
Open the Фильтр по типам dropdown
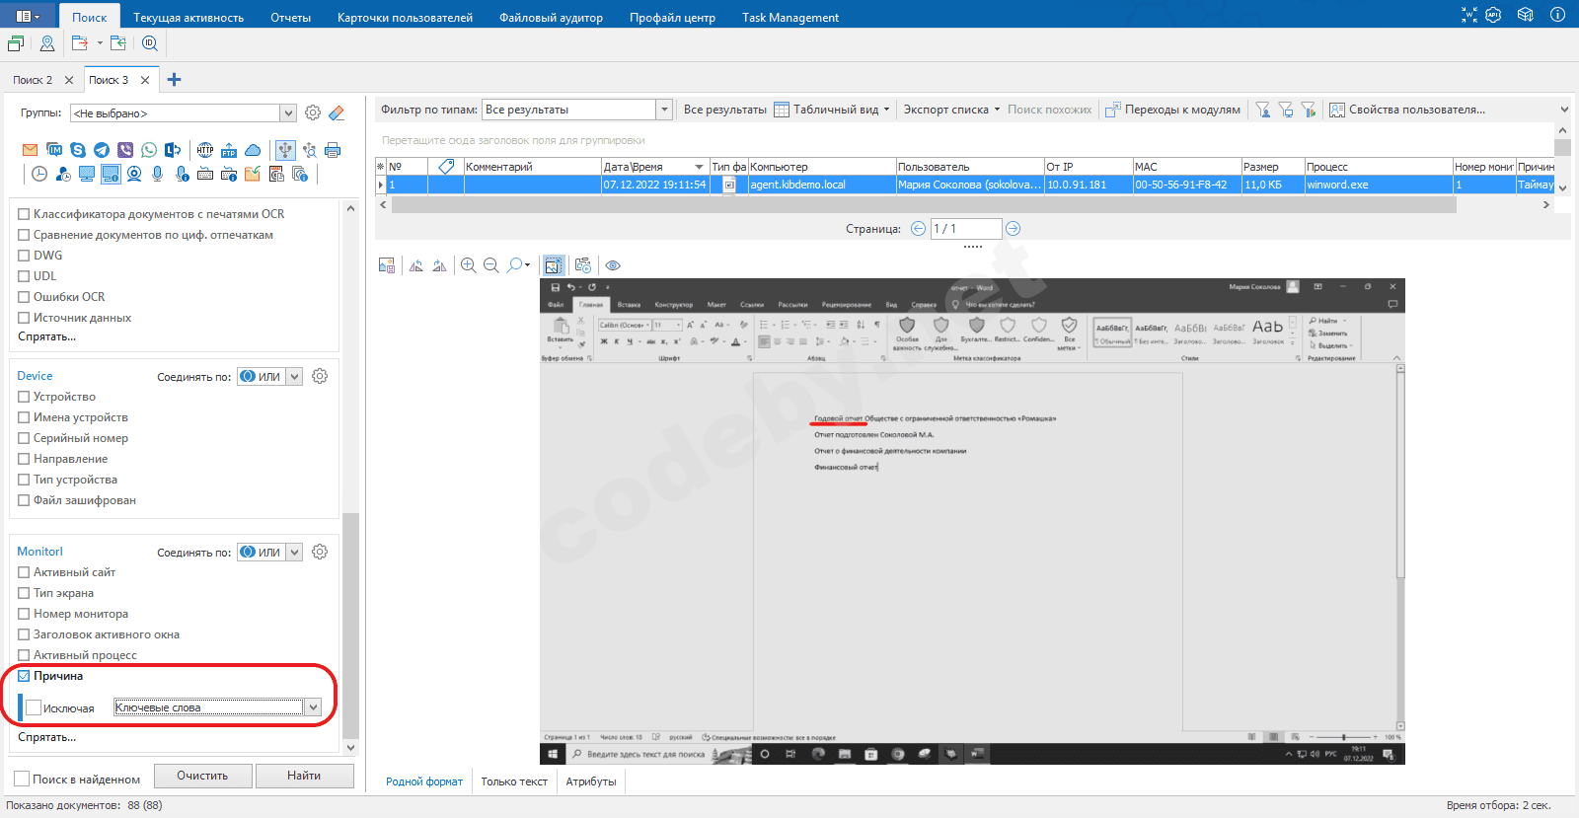tap(664, 110)
